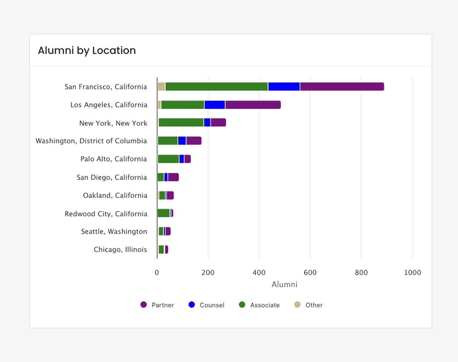Image resolution: width=458 pixels, height=362 pixels.
Task: Click 'Washington, District of Columbia' axis label
Action: tap(91, 141)
